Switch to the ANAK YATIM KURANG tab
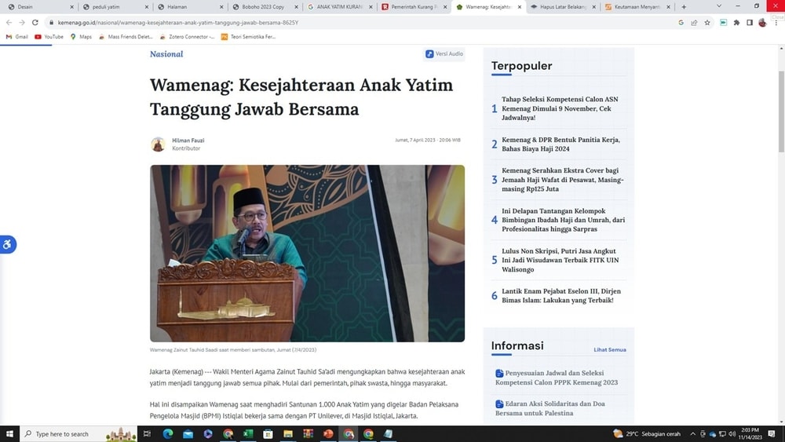785x442 pixels. click(338, 7)
